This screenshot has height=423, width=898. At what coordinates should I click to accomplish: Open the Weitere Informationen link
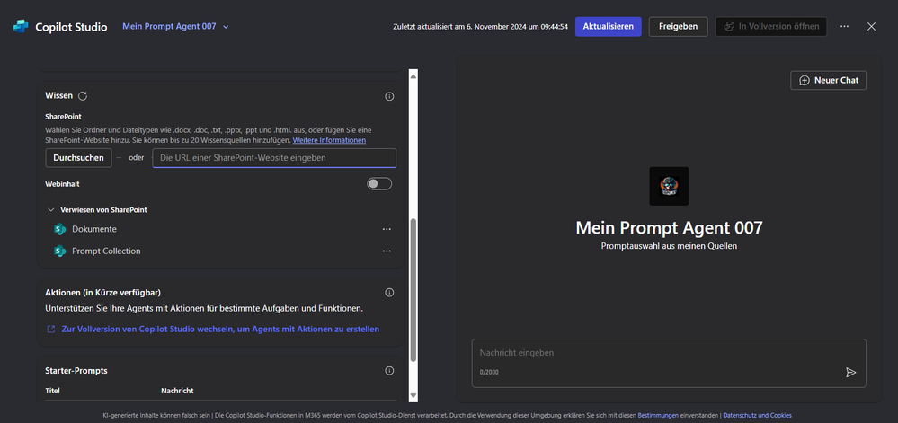click(x=329, y=140)
